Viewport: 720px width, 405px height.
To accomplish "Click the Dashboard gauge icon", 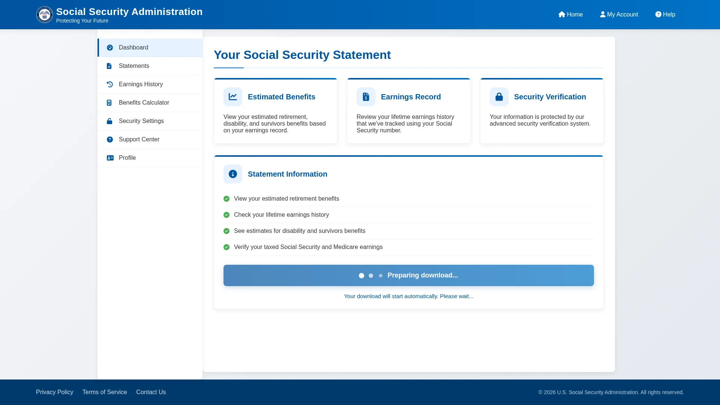I will tap(110, 48).
